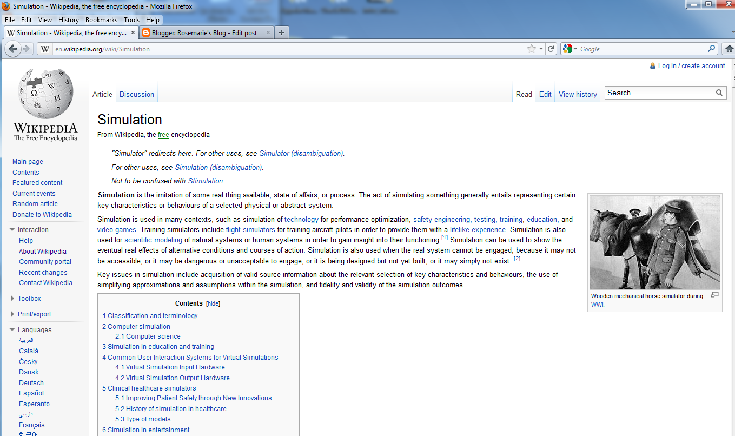Jump to 6 Simulation in entertainment section
The width and height of the screenshot is (735, 436).
pos(146,430)
